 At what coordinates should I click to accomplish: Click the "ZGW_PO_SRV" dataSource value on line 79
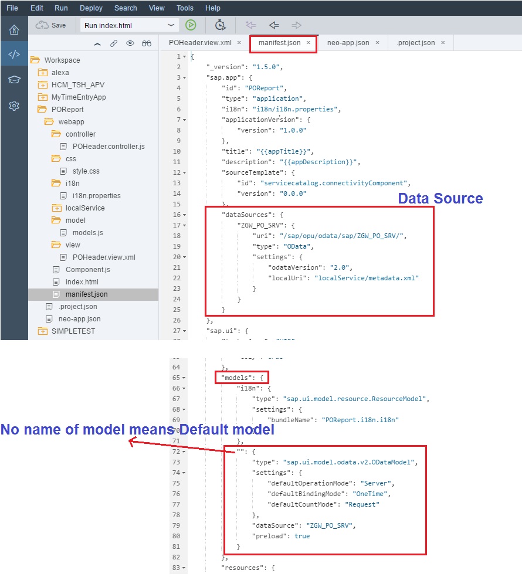tap(330, 526)
